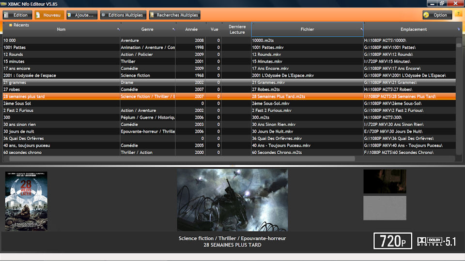Open the Emplacement column filter arrow
This screenshot has height=261, width=465.
459,29
